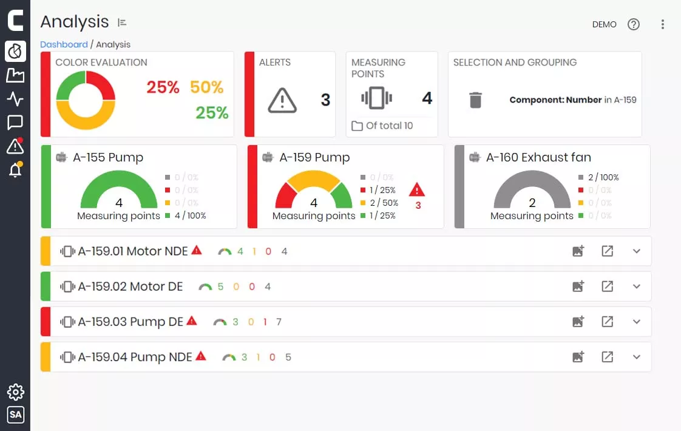Screen dimensions: 681x431
Task: Add image to A-159.01 Motor NDE
Action: (578, 251)
